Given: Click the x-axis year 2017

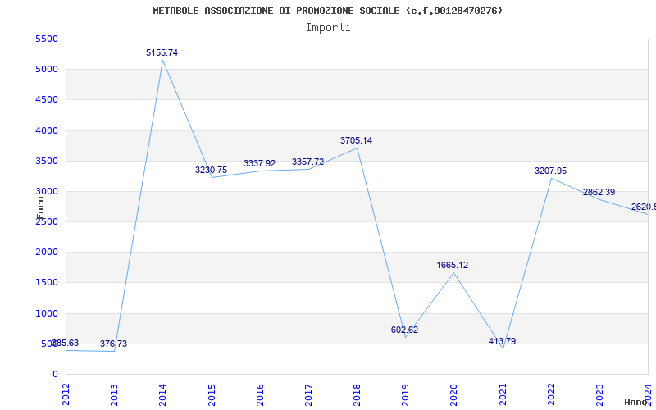Looking at the screenshot, I should click(x=308, y=394).
